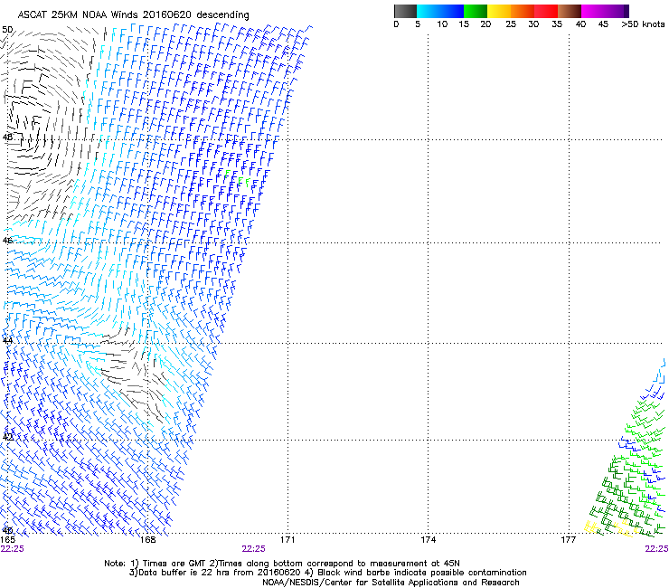This screenshot has height=588, width=669.
Task: Click the longitude label 174
Action: 428,540
